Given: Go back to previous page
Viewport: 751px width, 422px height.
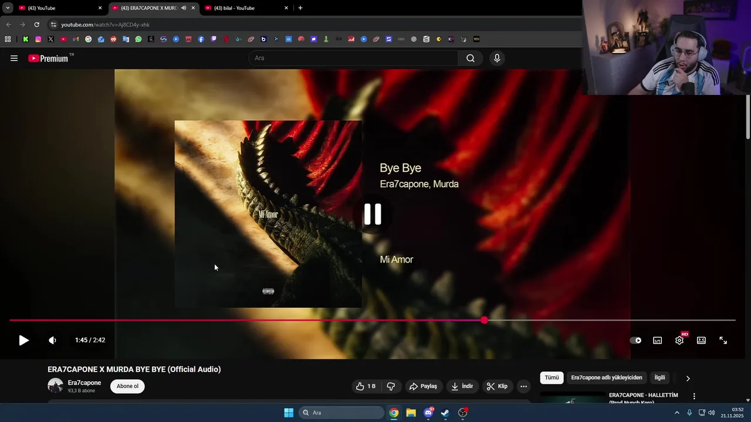Looking at the screenshot, I should click(x=8, y=25).
